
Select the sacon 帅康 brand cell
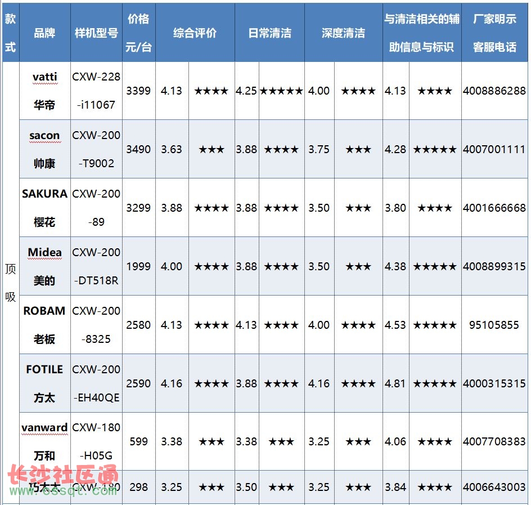[x=44, y=149]
